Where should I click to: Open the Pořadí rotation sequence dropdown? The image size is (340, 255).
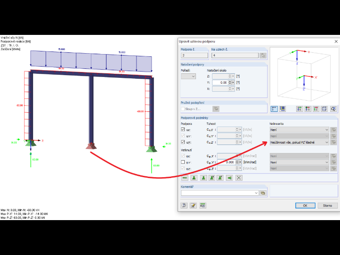click(188, 76)
